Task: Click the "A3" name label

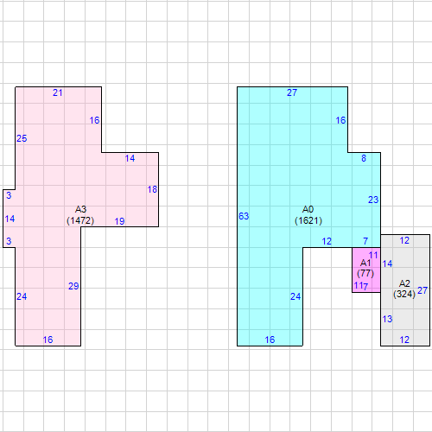Action: click(80, 209)
